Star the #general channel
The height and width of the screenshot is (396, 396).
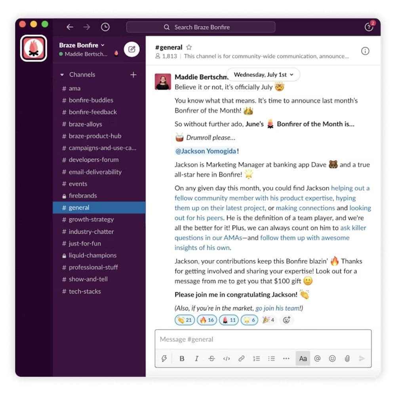(188, 47)
